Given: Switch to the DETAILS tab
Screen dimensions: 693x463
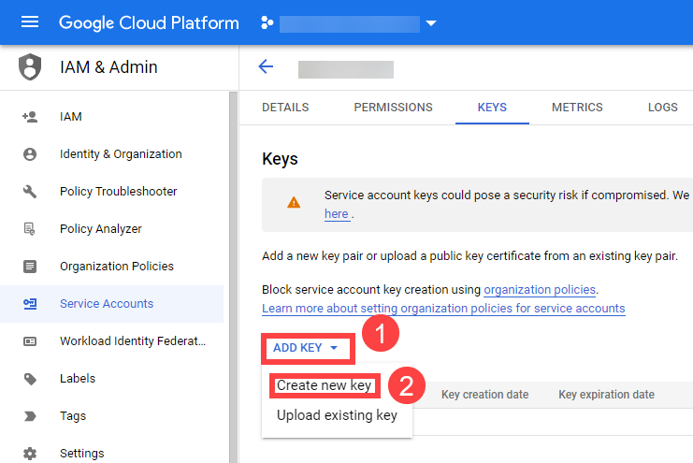Looking at the screenshot, I should tap(285, 108).
